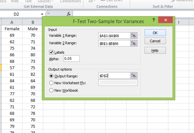Open the Name Box dropdown arrow
The height and width of the screenshot is (133, 194).
pyautogui.click(x=42, y=14)
